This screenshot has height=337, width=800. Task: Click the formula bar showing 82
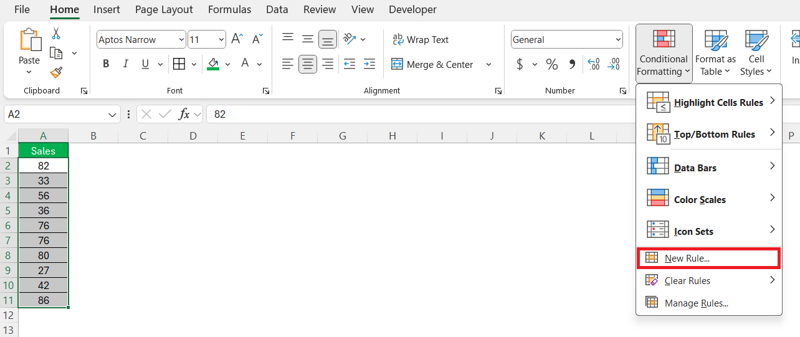[x=502, y=114]
